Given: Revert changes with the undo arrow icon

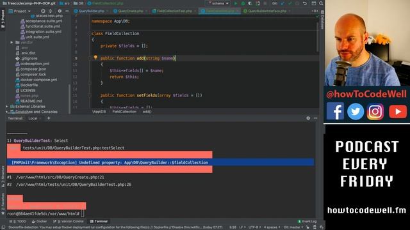Looking at the screenshot, I should coord(305,3).
